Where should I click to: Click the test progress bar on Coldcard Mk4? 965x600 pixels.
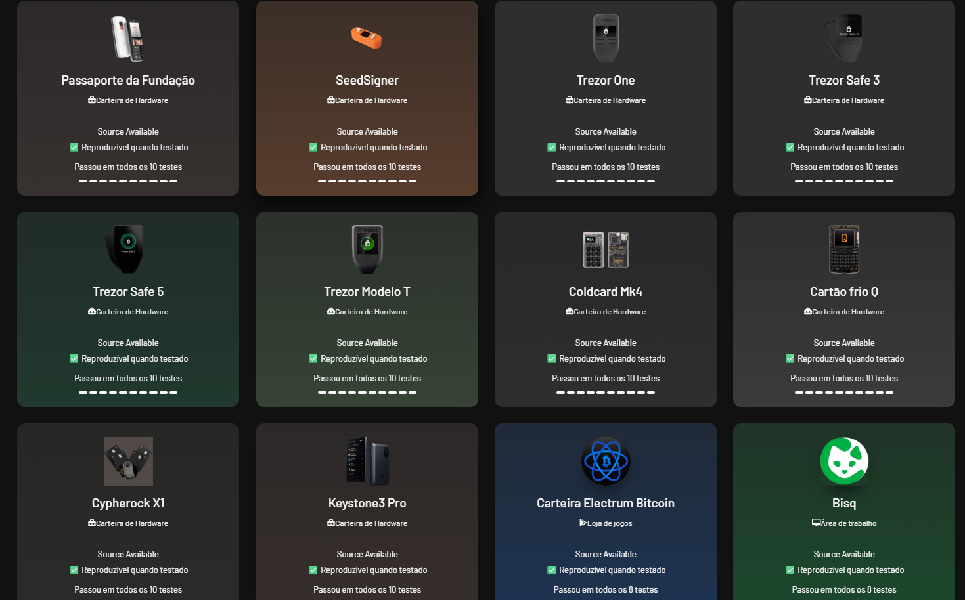(x=606, y=393)
